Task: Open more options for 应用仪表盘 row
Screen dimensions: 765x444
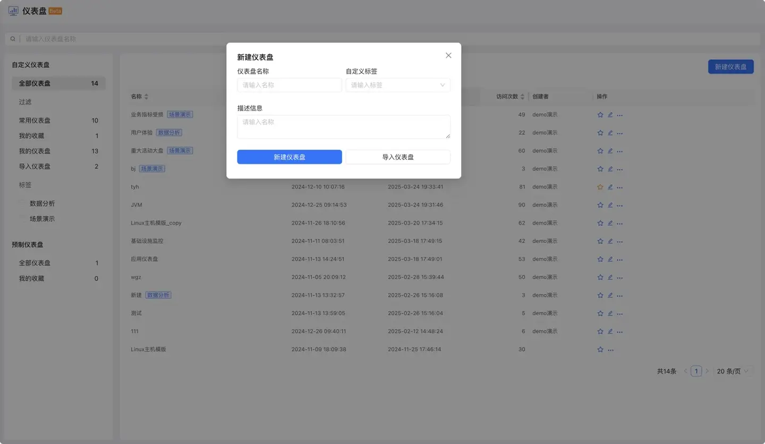Action: click(x=619, y=260)
